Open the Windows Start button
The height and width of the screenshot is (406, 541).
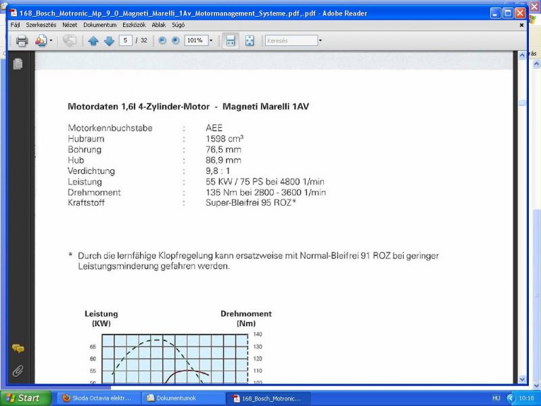26,398
